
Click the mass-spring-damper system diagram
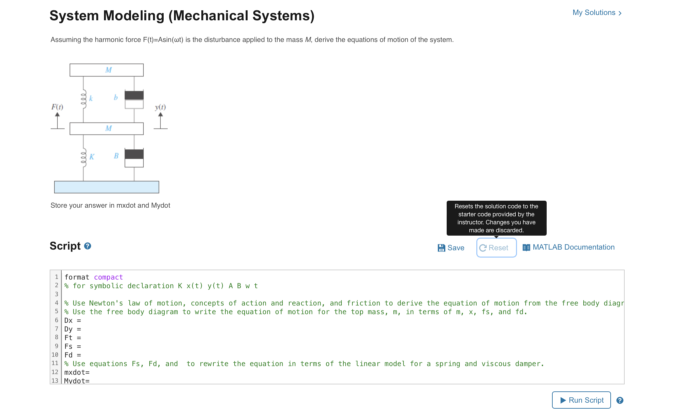[x=107, y=128]
